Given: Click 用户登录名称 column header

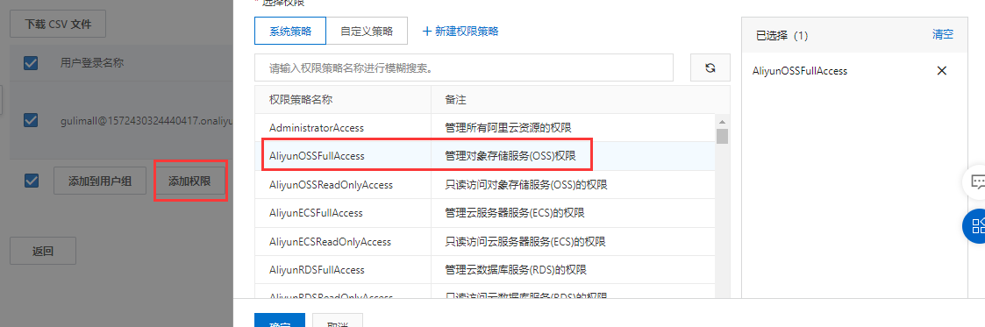Looking at the screenshot, I should pos(92,63).
